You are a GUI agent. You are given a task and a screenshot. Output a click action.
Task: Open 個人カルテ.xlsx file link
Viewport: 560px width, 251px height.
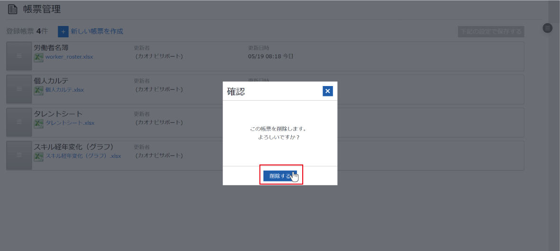click(x=64, y=90)
